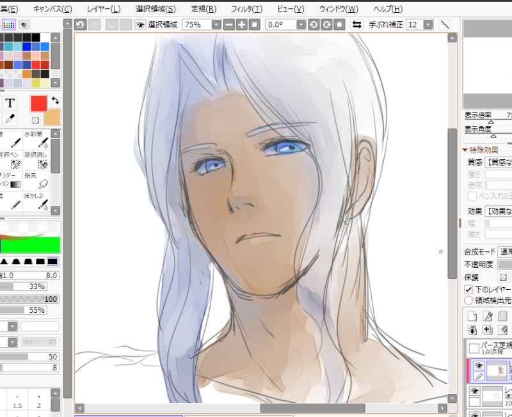Open the ビュー(V) menu

tap(291, 9)
